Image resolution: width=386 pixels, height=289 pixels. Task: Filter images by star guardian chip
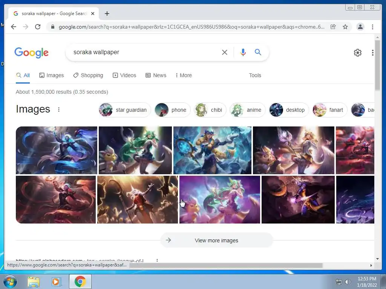tap(124, 110)
